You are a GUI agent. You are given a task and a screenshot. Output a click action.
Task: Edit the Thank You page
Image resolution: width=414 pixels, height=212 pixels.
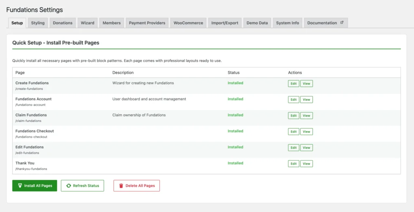coord(294,163)
